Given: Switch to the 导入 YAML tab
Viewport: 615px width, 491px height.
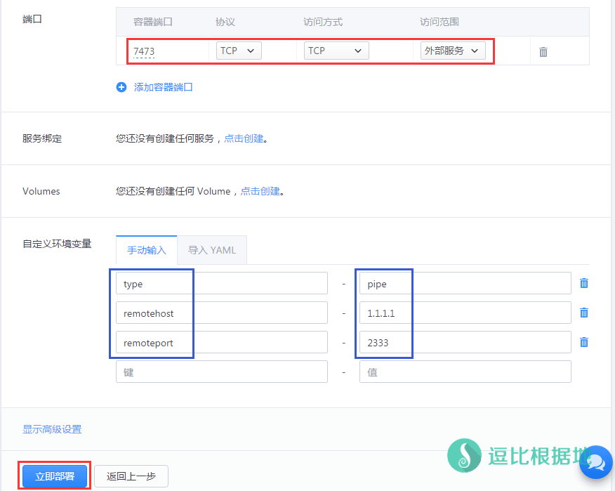Looking at the screenshot, I should 212,250.
